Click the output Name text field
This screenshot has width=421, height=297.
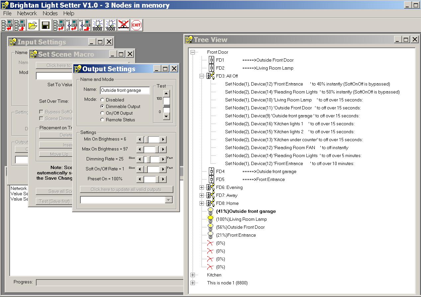click(x=125, y=90)
